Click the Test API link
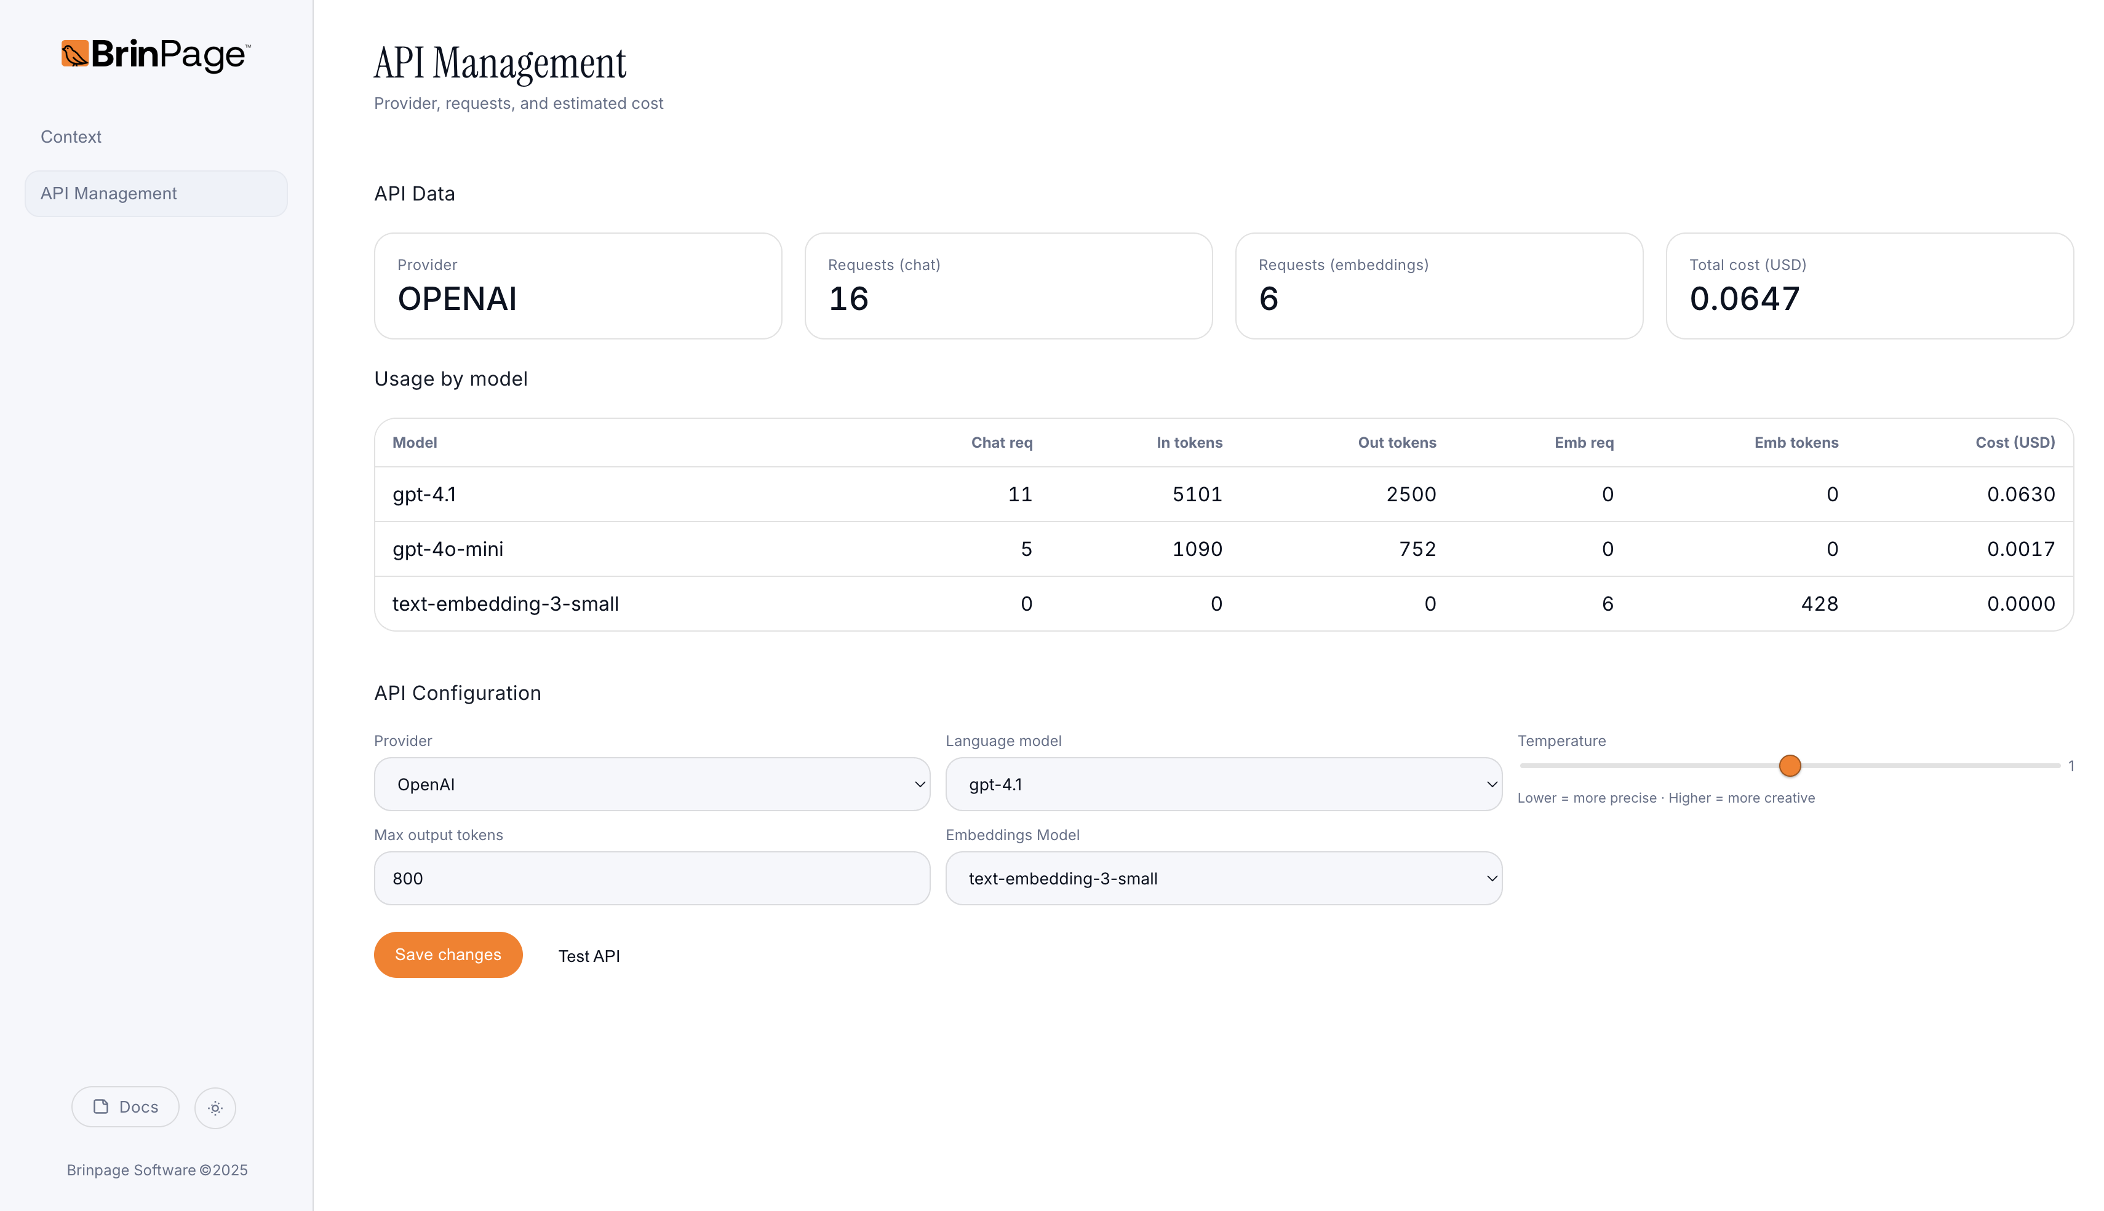The image size is (2104, 1211). pos(589,956)
